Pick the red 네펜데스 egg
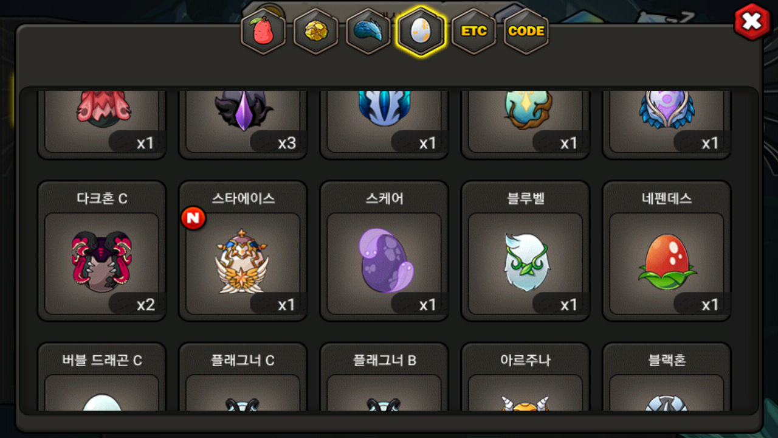The image size is (778, 438). 667,251
